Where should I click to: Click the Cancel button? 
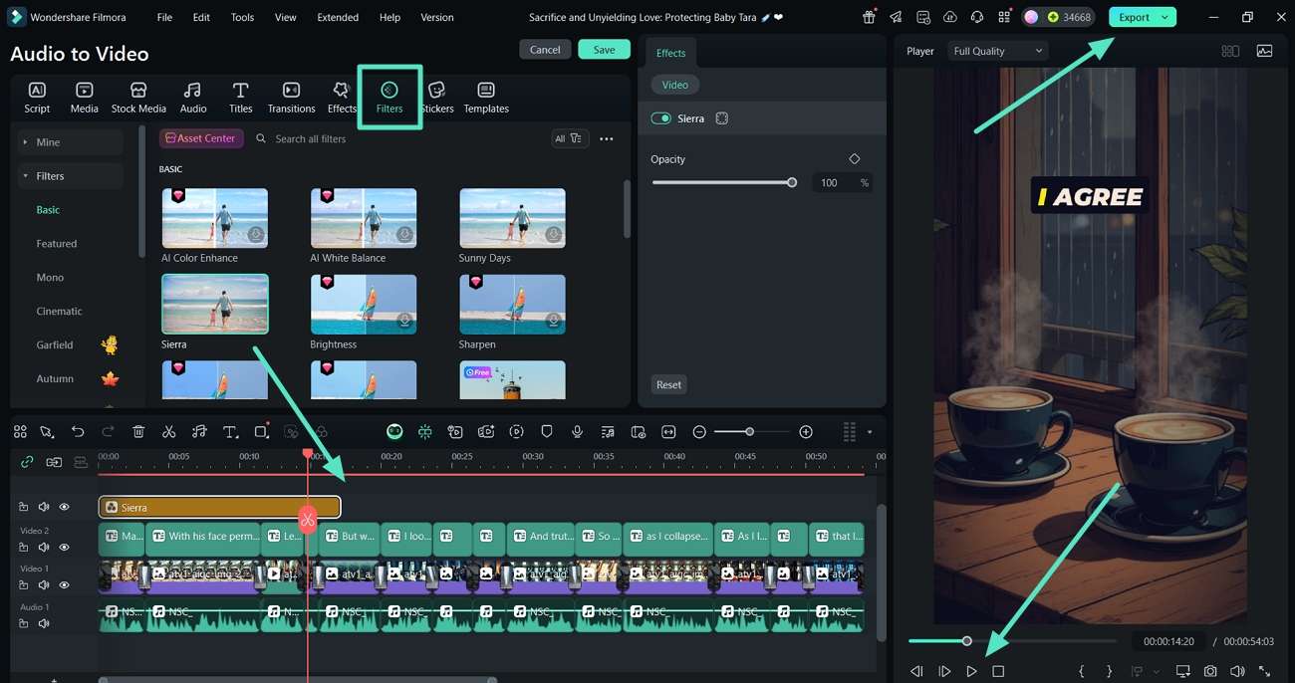click(x=545, y=50)
